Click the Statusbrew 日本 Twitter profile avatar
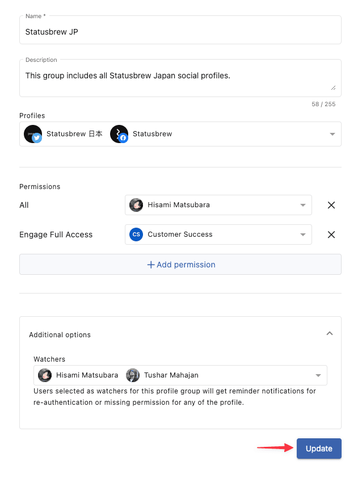Screen dimensions: 362x486 pyautogui.click(x=33, y=134)
